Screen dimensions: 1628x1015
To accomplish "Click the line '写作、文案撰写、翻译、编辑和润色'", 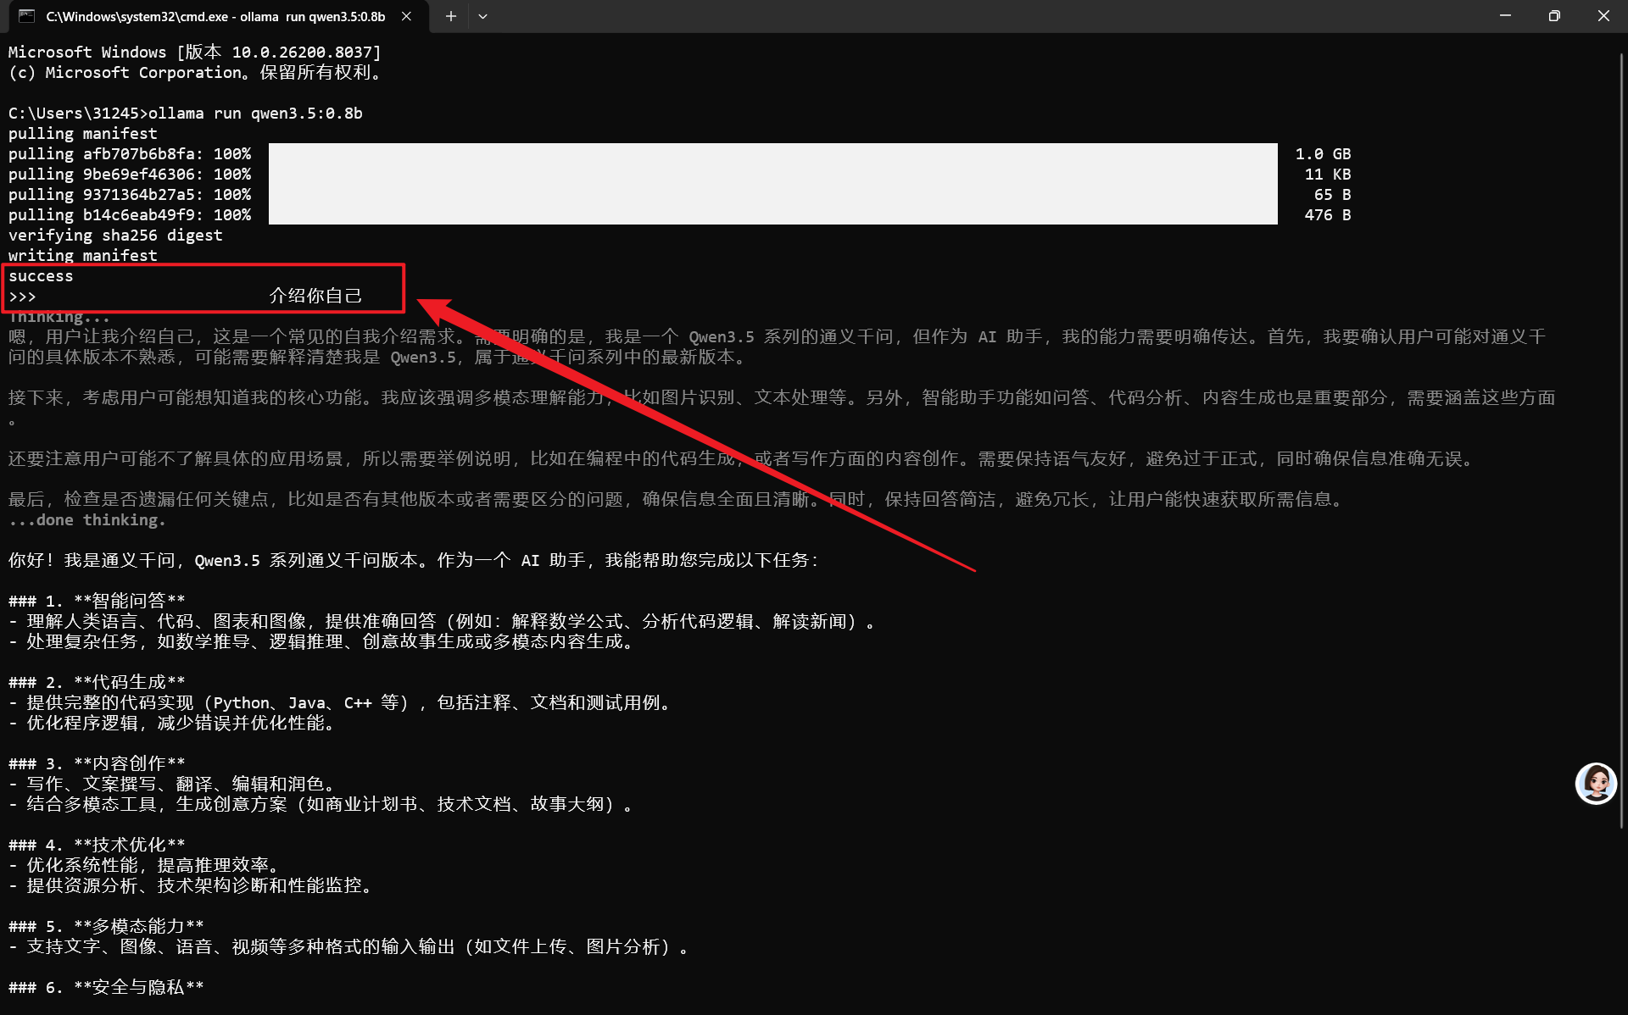I will [173, 784].
